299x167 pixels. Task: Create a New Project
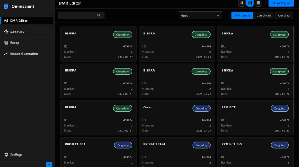point(281,3)
